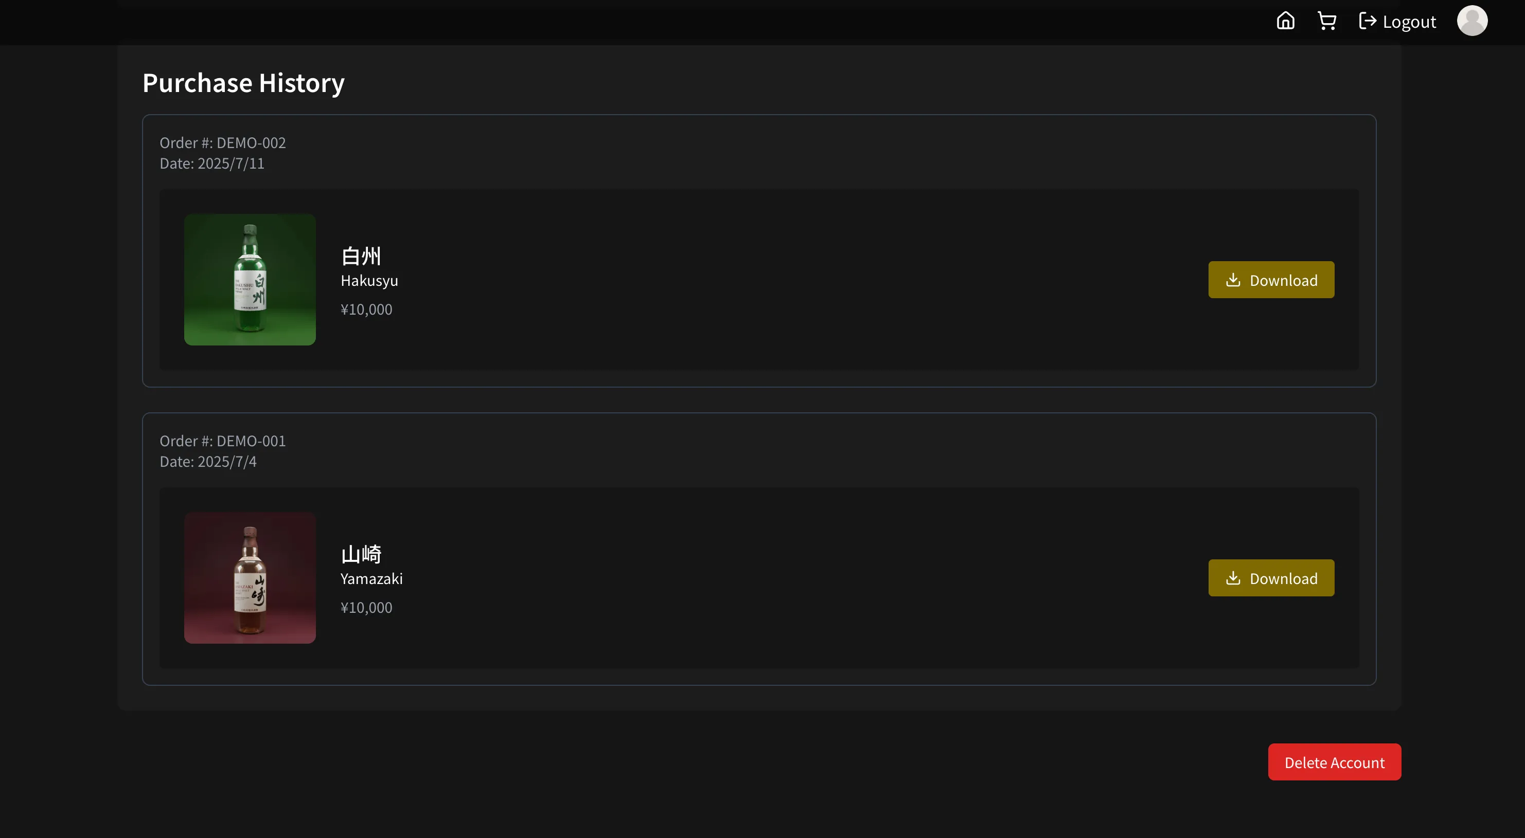1525x838 pixels.
Task: Click the Purchase History heading
Action: click(243, 83)
